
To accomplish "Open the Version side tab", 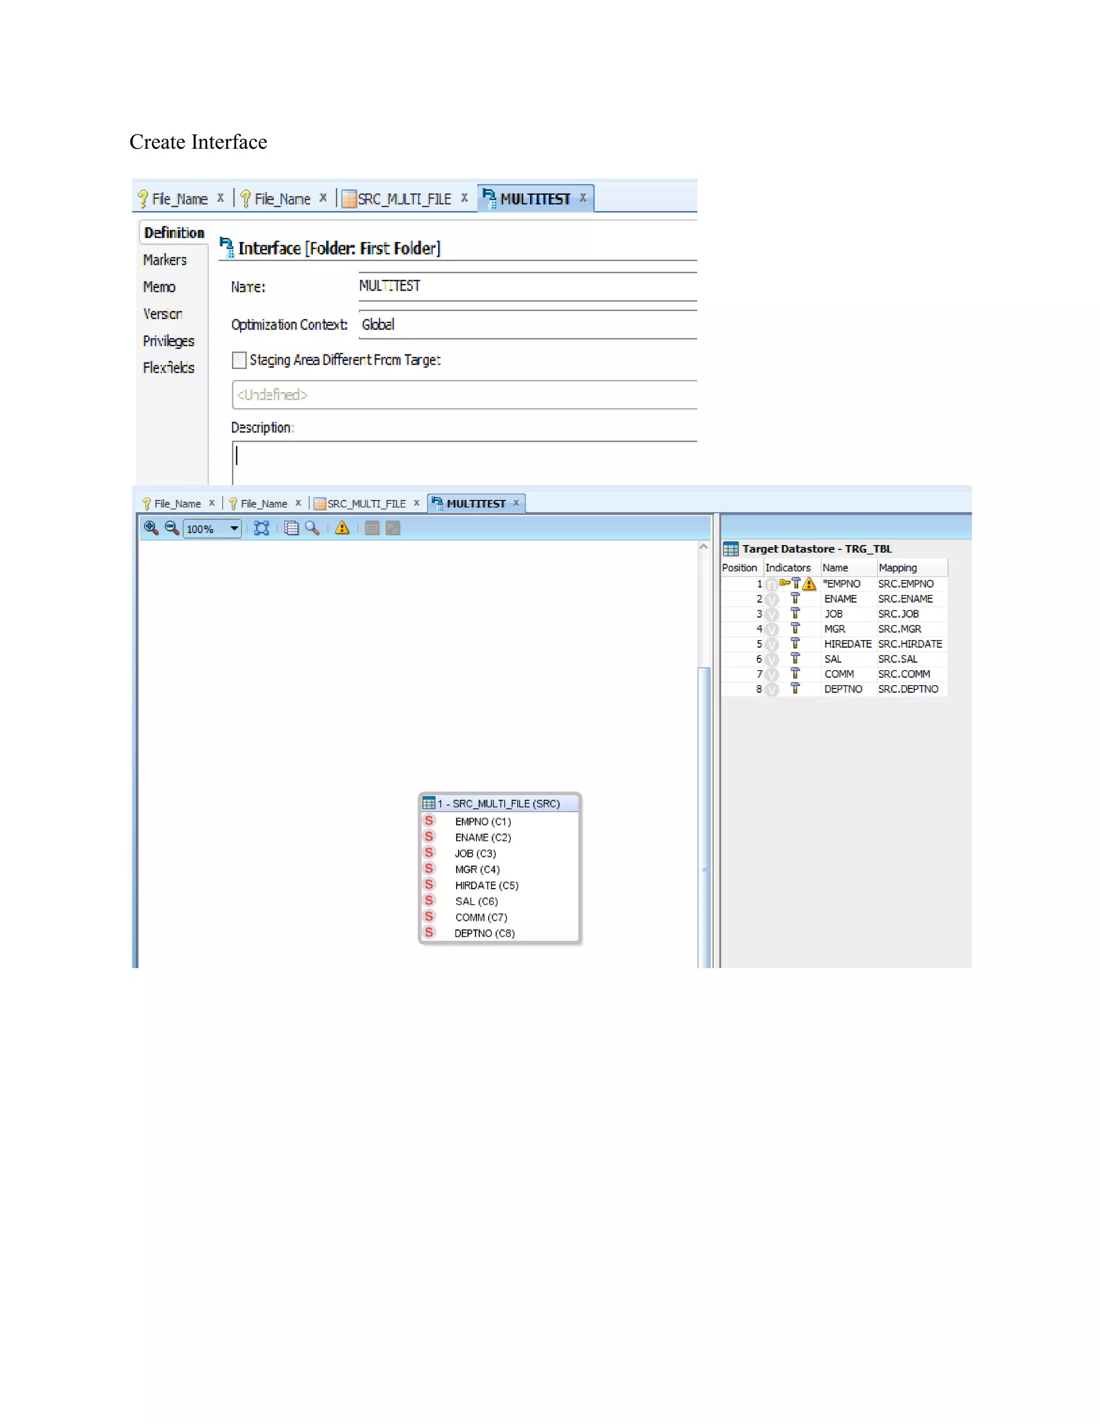I will pos(162,314).
